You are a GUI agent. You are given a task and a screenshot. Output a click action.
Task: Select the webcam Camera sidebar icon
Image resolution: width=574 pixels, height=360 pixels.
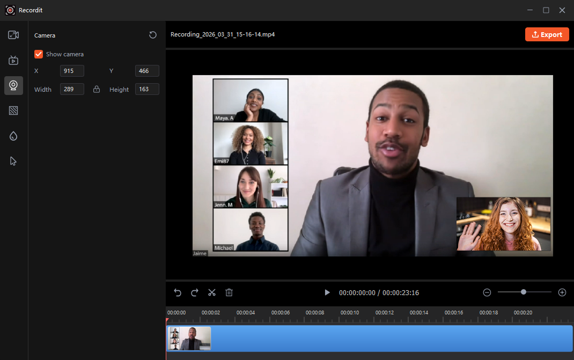coord(13,85)
